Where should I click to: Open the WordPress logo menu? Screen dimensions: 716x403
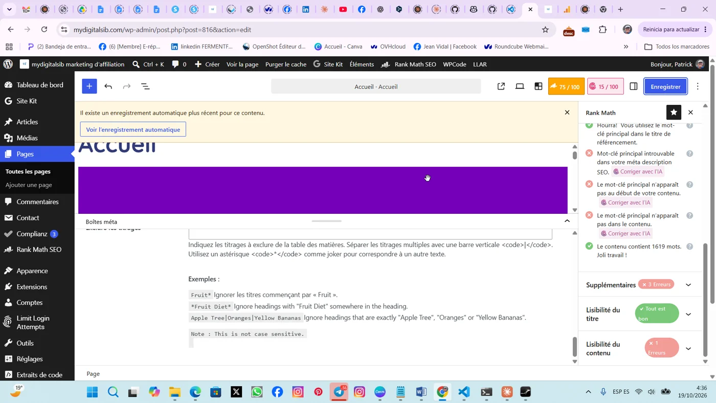[8, 64]
